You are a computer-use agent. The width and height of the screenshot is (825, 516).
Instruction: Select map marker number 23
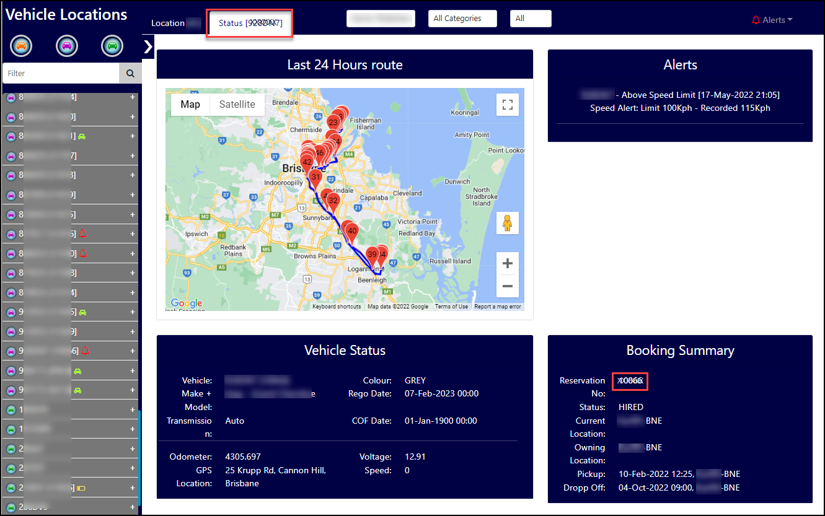(333, 123)
